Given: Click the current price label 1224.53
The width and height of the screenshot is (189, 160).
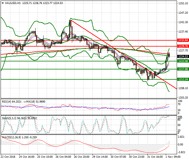Looking at the screenshot, I should 183,56.
